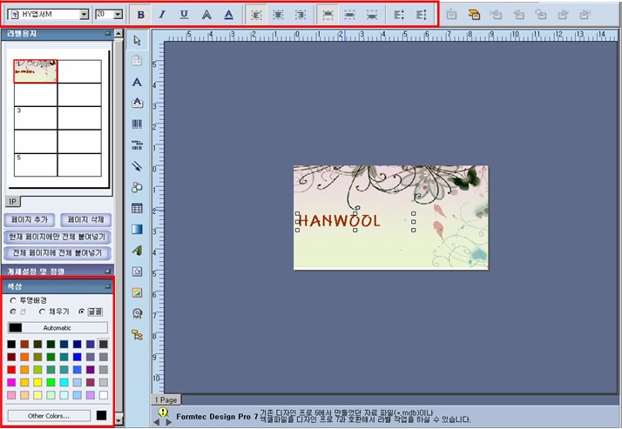Select the clipart insert tool
The height and width of the screenshot is (429, 622).
click(x=137, y=271)
